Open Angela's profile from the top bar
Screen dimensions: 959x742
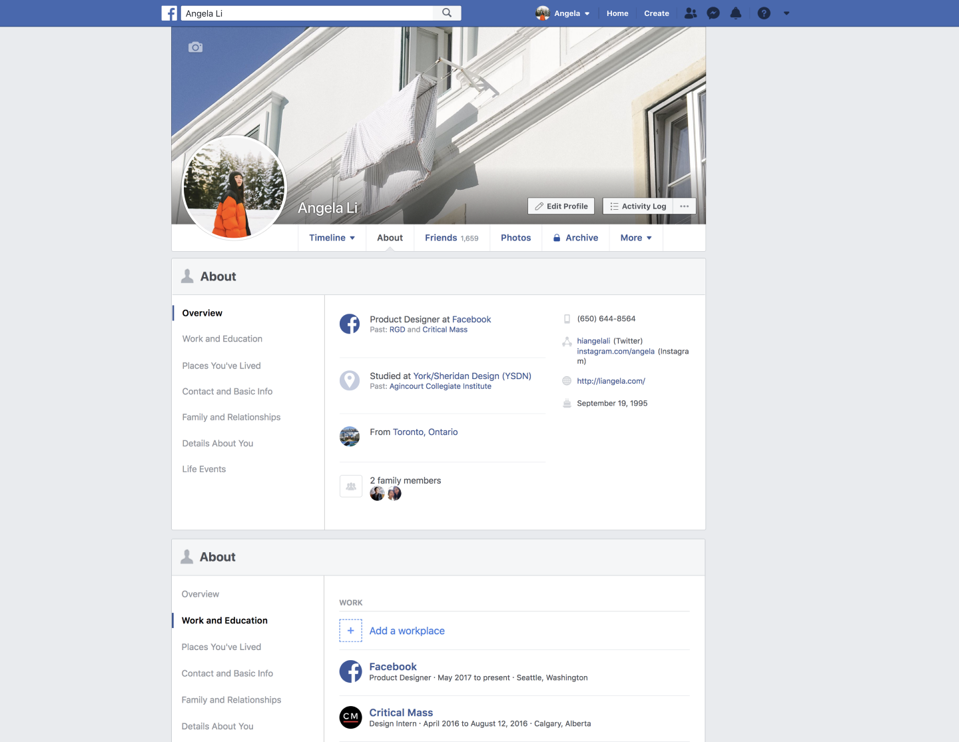[x=563, y=13]
